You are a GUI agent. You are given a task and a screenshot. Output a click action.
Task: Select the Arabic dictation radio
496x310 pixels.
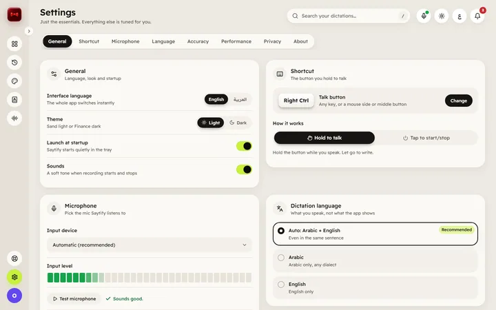click(x=281, y=258)
